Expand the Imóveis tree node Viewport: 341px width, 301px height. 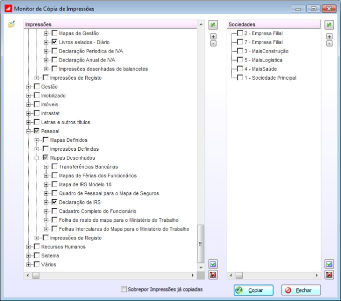click(28, 105)
